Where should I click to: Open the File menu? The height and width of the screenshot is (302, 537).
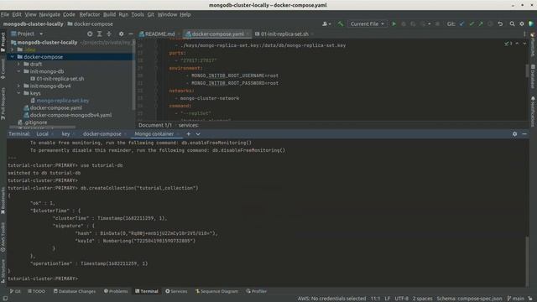click(5, 14)
